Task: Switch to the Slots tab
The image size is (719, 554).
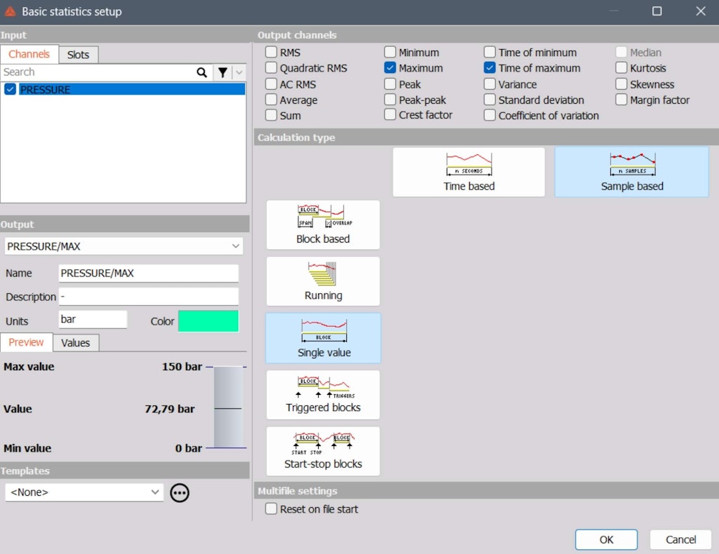Action: (x=78, y=54)
